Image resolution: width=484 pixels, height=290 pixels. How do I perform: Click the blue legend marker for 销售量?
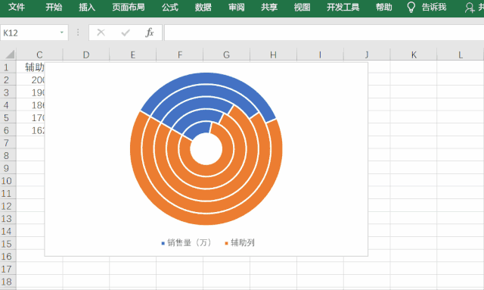tap(163, 243)
